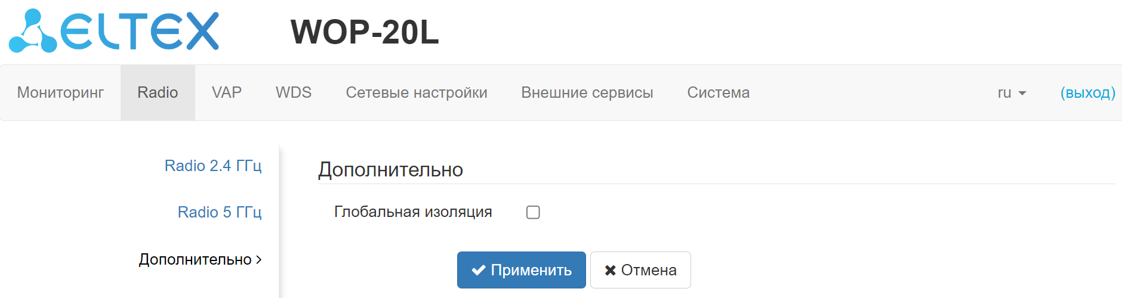
Task: Click the Eltex logo
Action: pyautogui.click(x=114, y=31)
